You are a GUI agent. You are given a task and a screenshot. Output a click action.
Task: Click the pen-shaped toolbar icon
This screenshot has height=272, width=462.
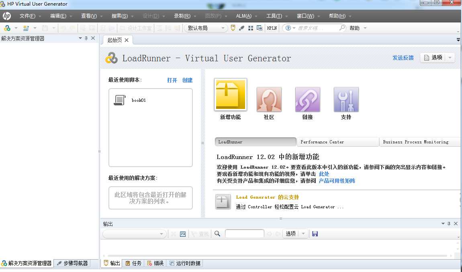[241, 28]
